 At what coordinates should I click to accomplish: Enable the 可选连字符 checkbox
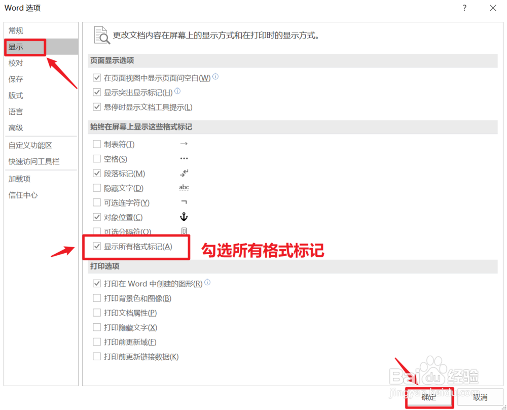97,202
